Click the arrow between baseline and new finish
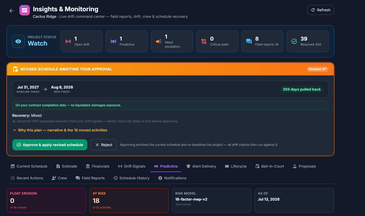The width and height of the screenshot is (365, 216). point(45,89)
